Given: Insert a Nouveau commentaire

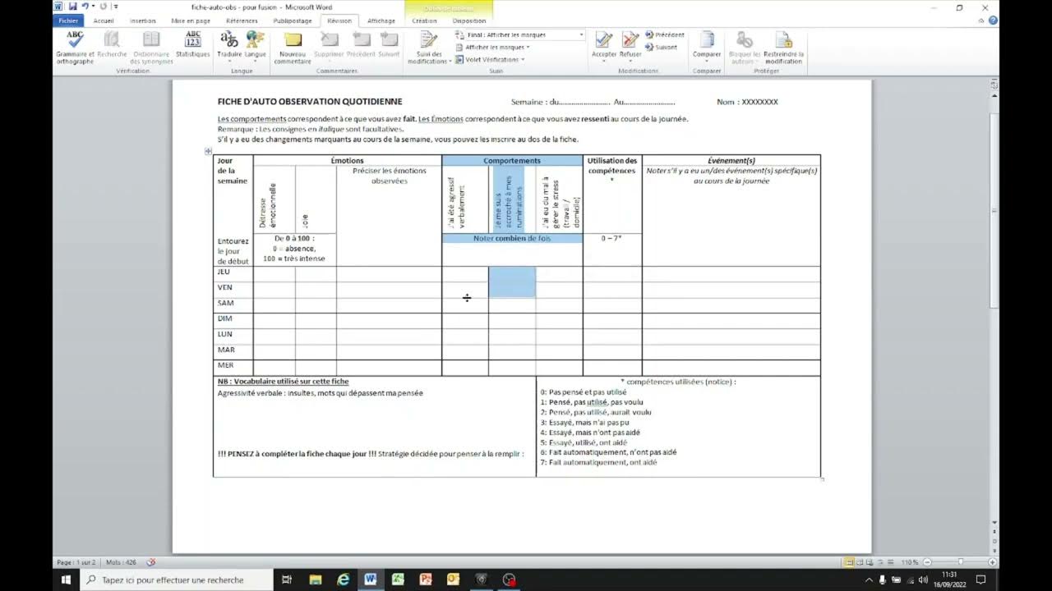Looking at the screenshot, I should click(x=293, y=48).
